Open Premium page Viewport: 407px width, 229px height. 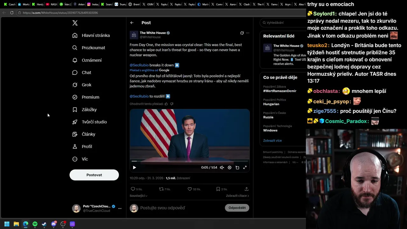(86, 97)
